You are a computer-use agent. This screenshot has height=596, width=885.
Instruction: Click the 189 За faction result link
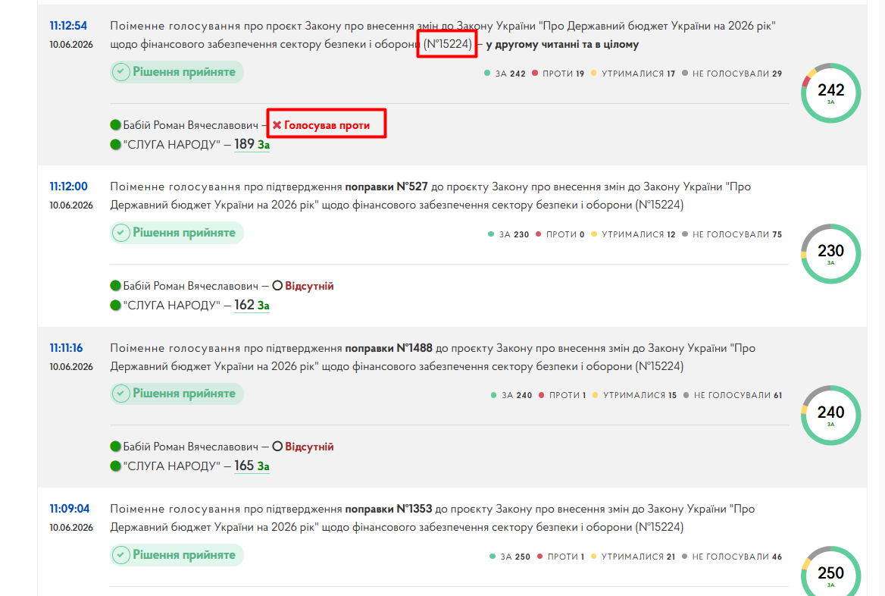[x=252, y=145]
